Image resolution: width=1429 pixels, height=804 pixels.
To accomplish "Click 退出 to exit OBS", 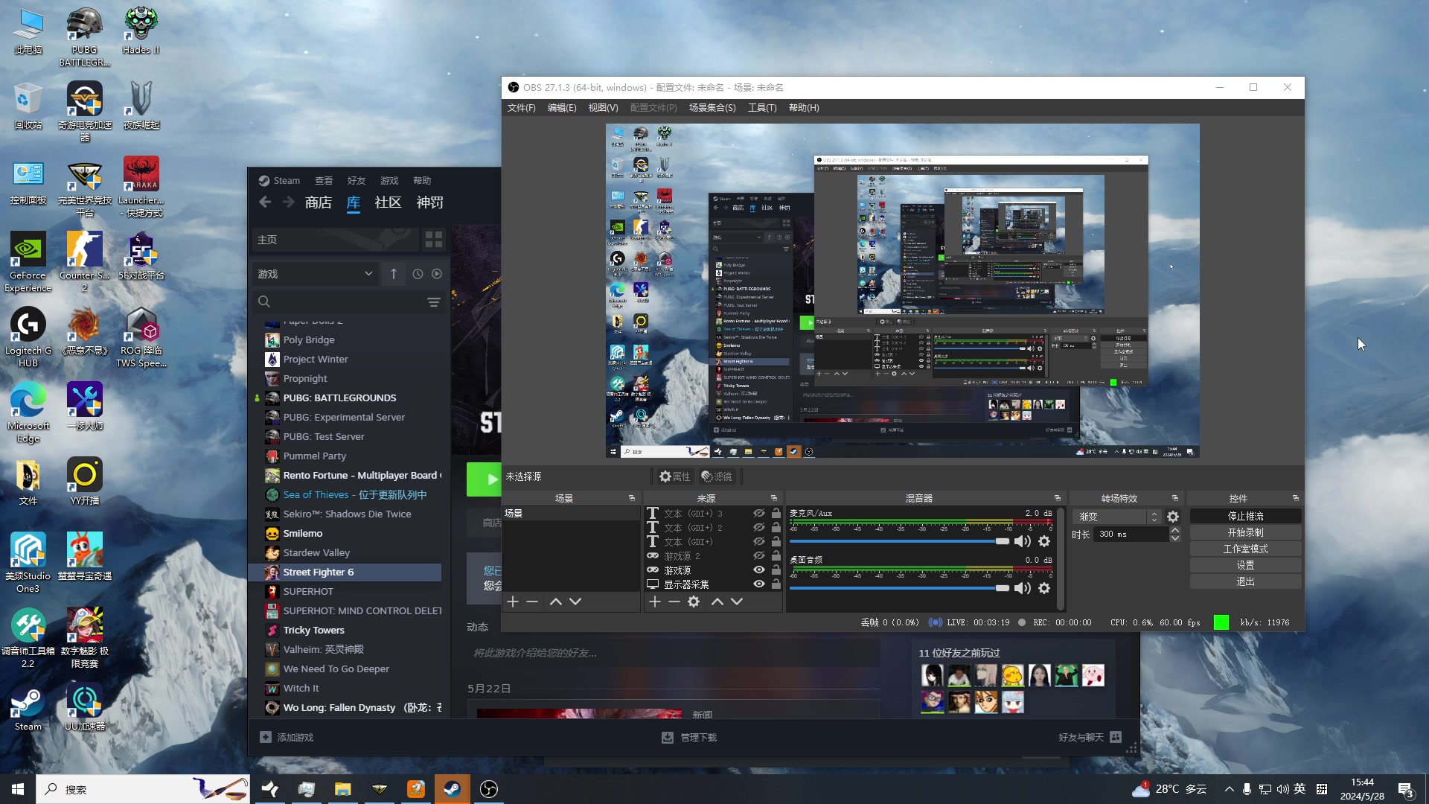I will click(x=1245, y=582).
